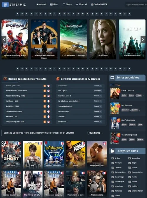Select the Thriller film category
This screenshot has height=198, width=147.
pos(116,196)
